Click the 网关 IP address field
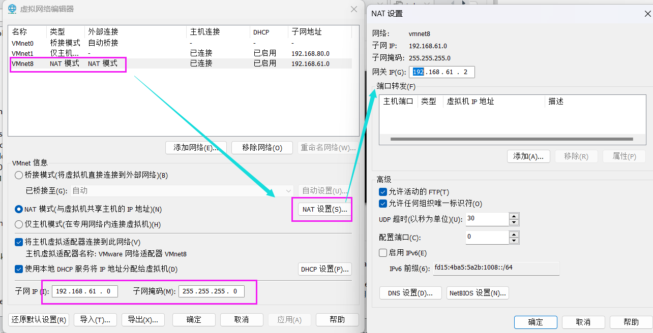The height and width of the screenshot is (333, 653). [x=441, y=72]
